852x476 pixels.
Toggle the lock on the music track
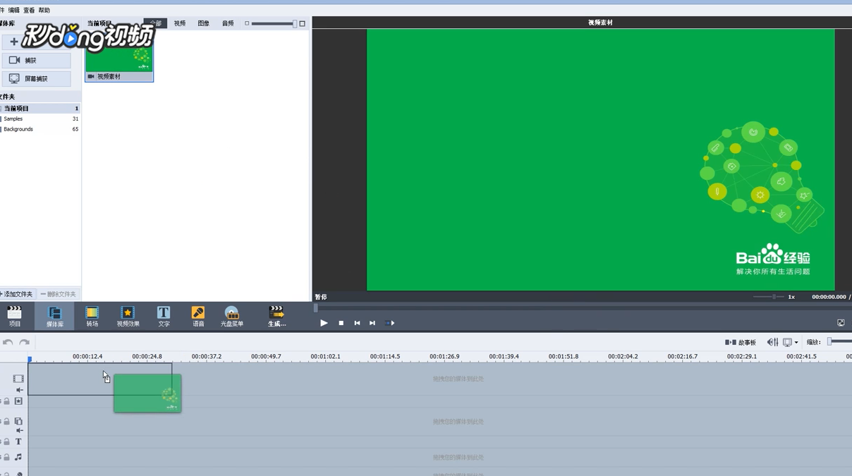6,457
